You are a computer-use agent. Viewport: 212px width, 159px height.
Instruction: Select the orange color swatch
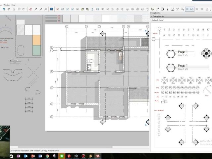(36, 40)
